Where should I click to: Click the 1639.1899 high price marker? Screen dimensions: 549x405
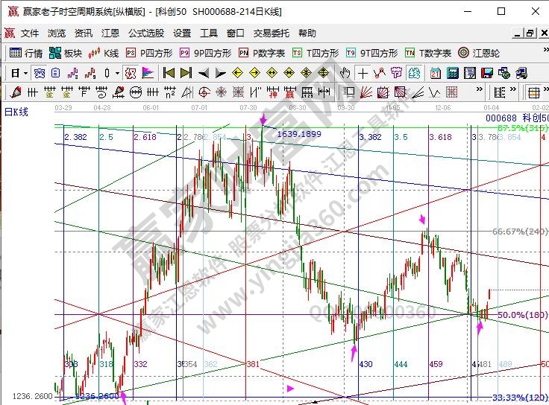tap(298, 134)
